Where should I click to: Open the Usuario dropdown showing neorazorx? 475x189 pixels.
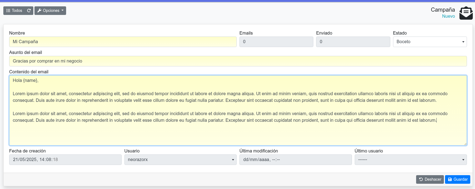tap(180, 160)
